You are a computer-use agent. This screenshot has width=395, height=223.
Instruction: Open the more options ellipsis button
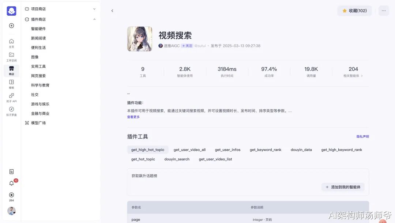pos(384,11)
